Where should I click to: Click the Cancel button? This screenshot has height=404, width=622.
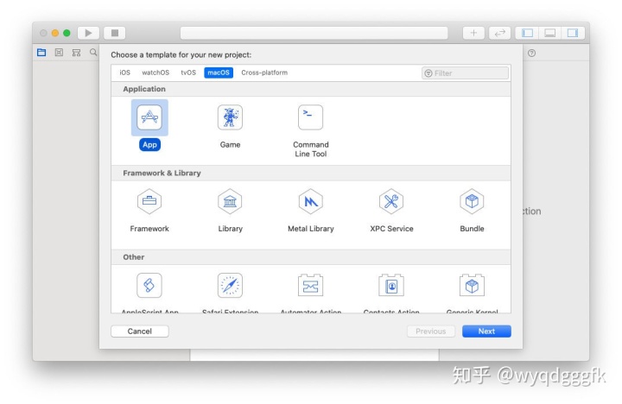[140, 331]
